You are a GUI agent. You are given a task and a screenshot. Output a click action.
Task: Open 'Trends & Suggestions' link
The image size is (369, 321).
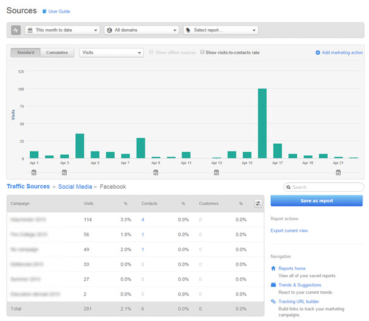[300, 285]
